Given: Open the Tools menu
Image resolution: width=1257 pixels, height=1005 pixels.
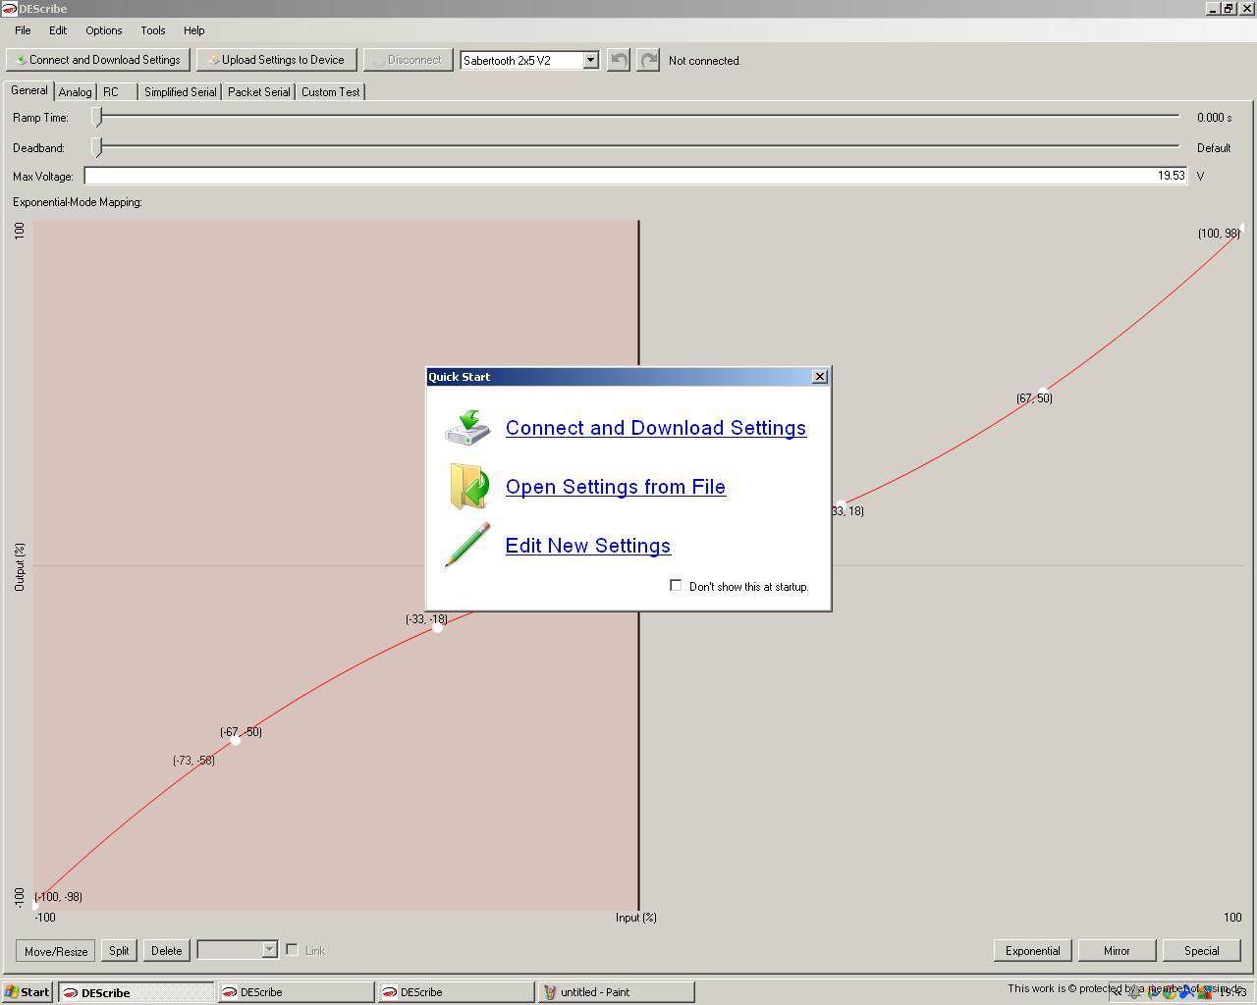Looking at the screenshot, I should pos(152,30).
